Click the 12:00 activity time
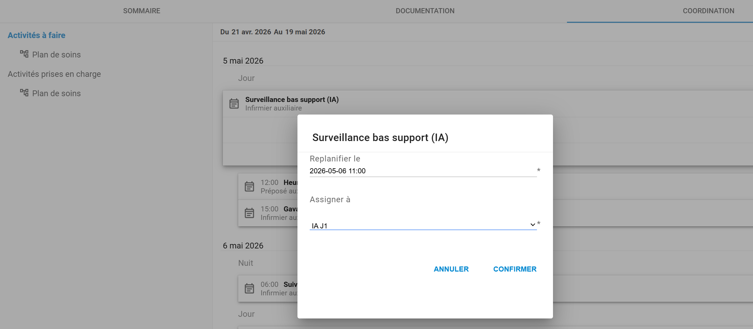 [270, 183]
